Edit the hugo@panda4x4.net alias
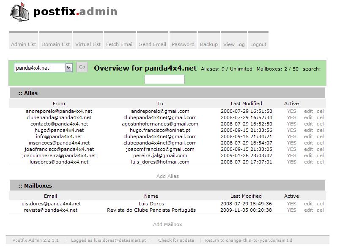Image resolution: width=337 pixels, height=251 pixels. tap(308, 130)
